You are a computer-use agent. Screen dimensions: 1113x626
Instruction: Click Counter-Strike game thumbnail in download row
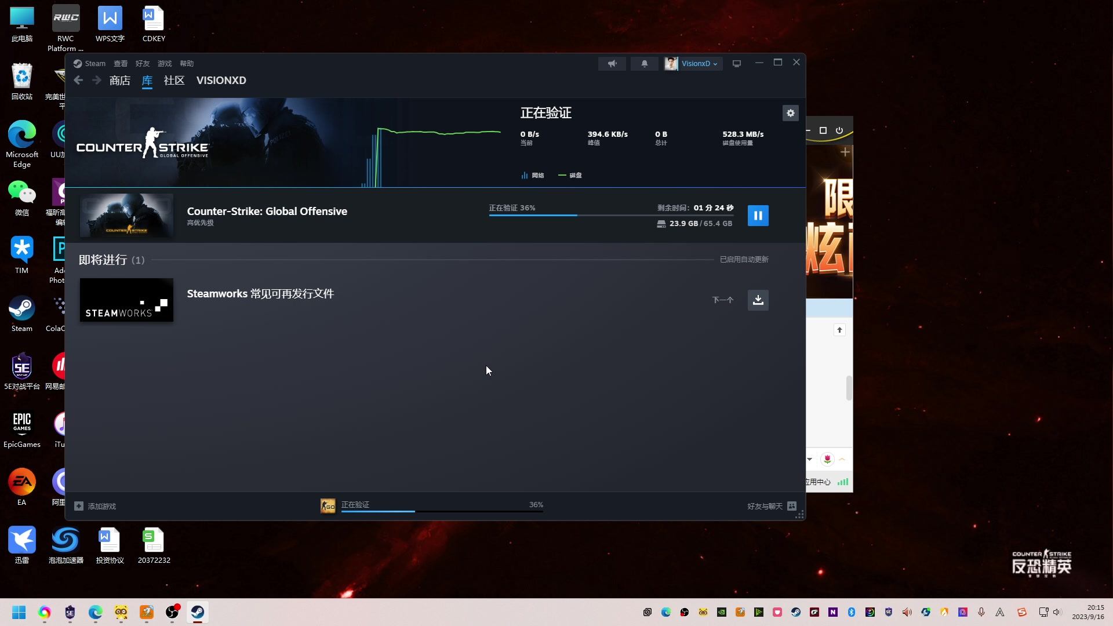tap(126, 216)
